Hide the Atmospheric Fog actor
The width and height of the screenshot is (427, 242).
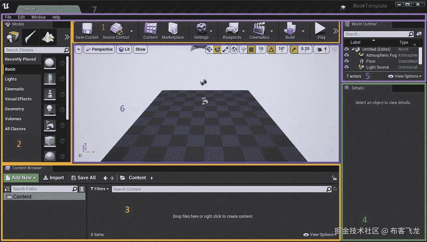[x=347, y=55]
